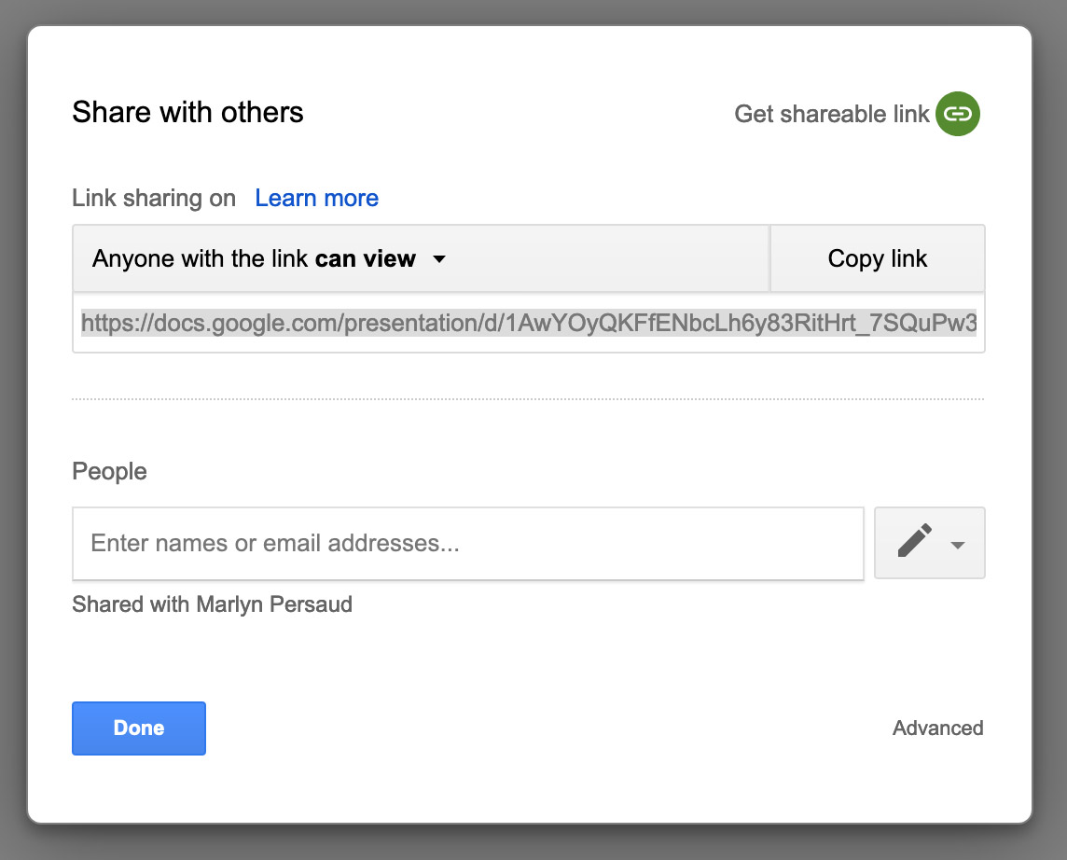Click the small arrow after "can view"

coord(439,259)
